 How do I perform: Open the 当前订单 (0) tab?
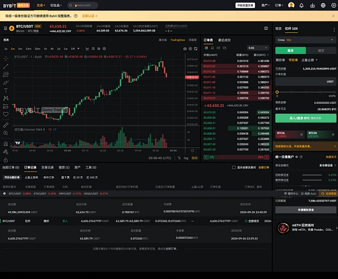coord(11,168)
